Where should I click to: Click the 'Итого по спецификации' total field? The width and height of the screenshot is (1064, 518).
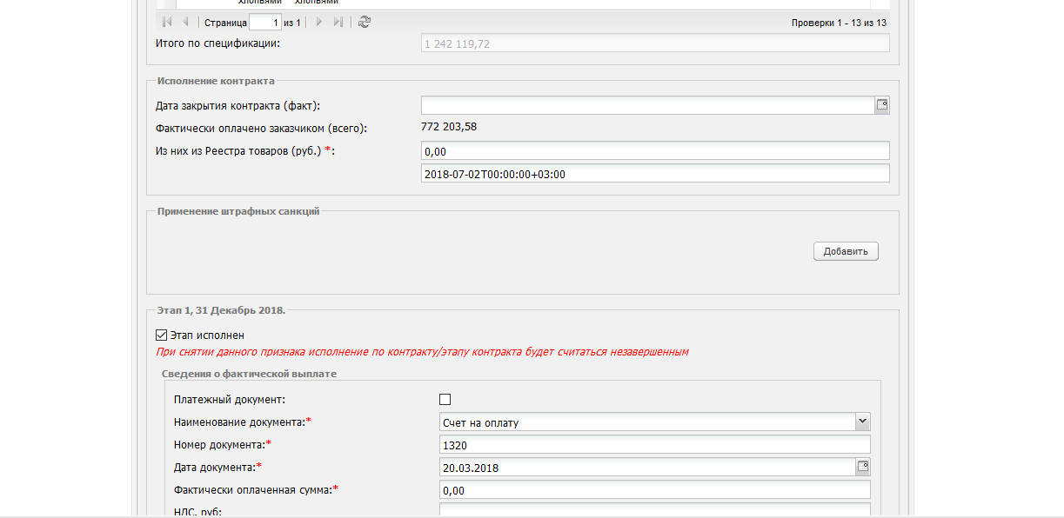655,43
